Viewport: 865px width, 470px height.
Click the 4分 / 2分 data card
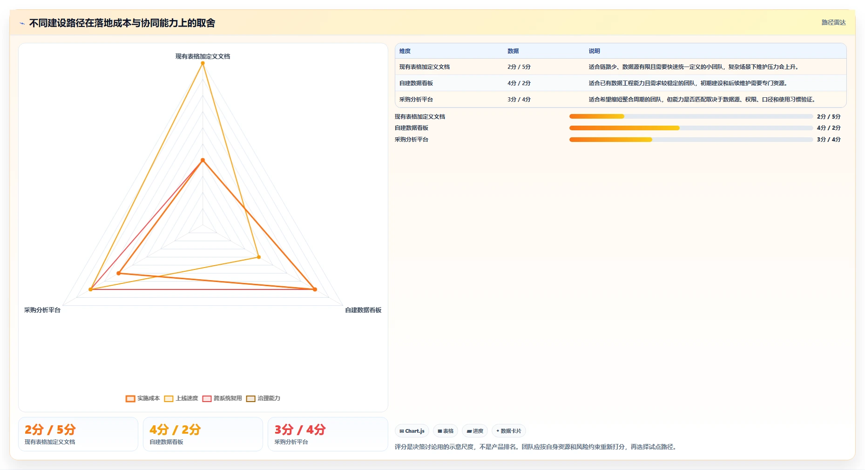[203, 434]
